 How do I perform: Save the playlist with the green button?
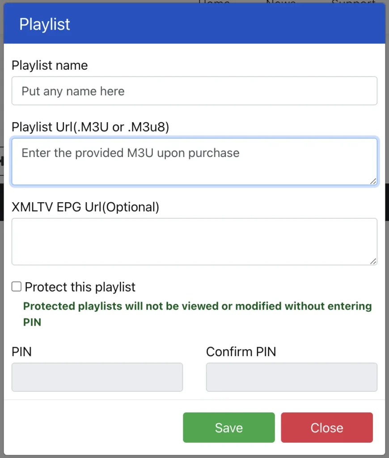point(228,428)
